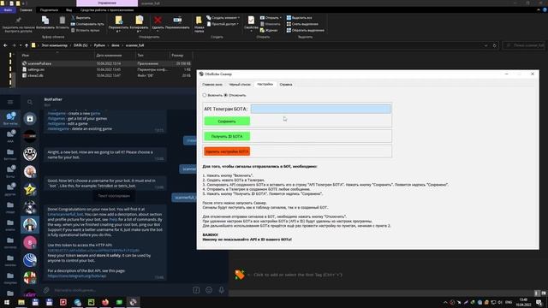
Task: Click Select all in Explorer ribbon
Action: click(300, 17)
